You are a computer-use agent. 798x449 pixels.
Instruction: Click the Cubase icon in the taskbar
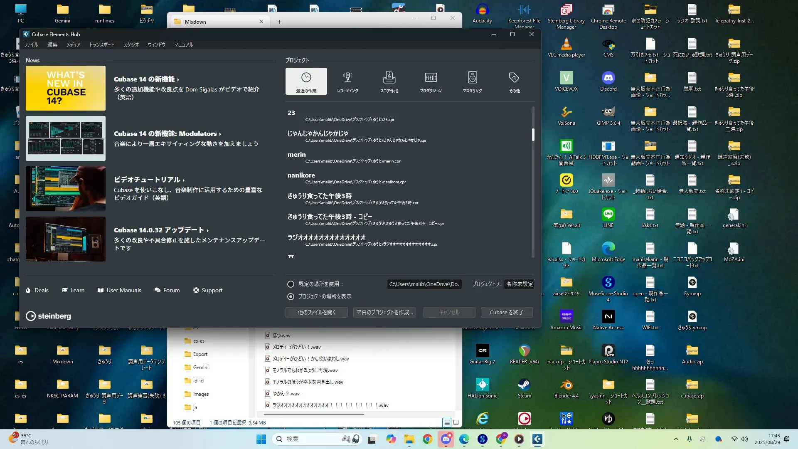[537, 439]
